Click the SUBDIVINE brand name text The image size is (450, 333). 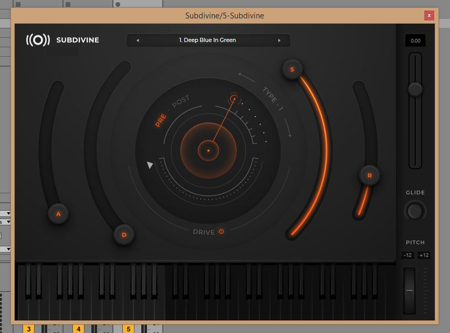click(78, 40)
